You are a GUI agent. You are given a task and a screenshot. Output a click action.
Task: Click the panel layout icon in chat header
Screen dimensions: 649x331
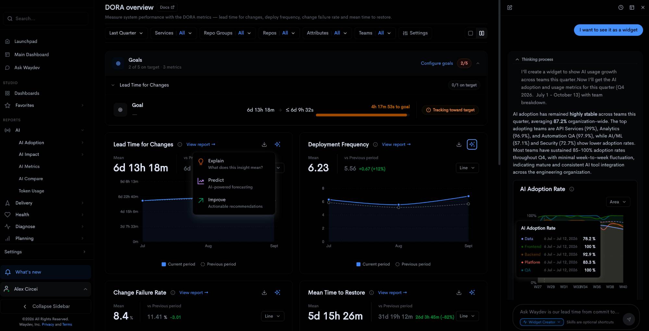click(632, 7)
